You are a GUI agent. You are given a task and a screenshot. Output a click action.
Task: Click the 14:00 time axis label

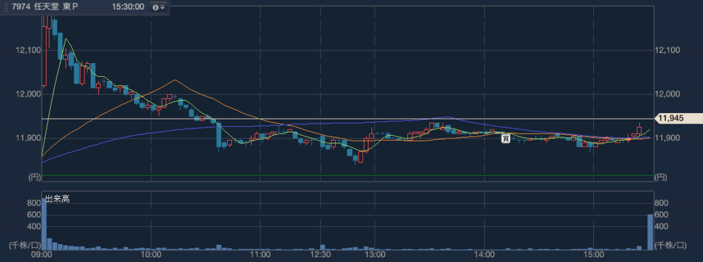(x=485, y=255)
